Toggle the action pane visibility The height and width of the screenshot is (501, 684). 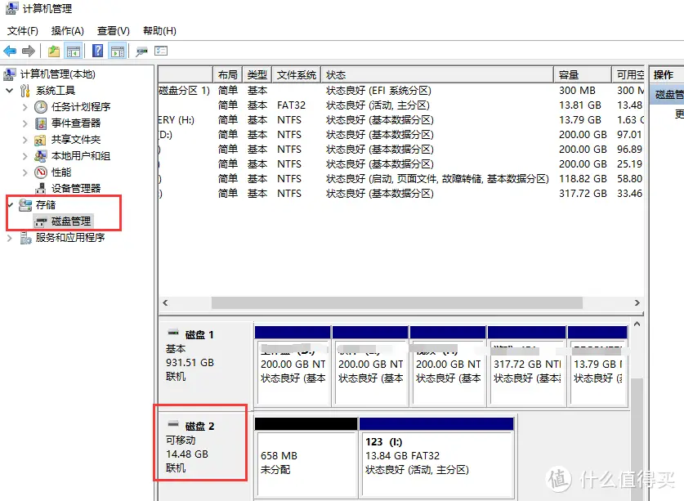pos(117,51)
